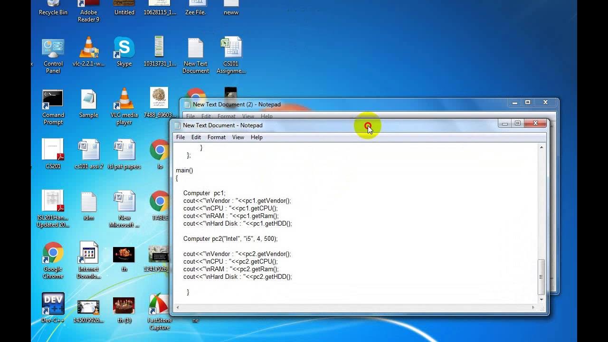608x342 pixels.
Task: Close the New Text Document (2) window
Action: 545,102
